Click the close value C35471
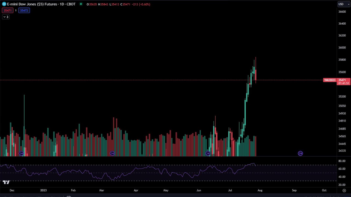The image size is (351, 197). click(126, 4)
